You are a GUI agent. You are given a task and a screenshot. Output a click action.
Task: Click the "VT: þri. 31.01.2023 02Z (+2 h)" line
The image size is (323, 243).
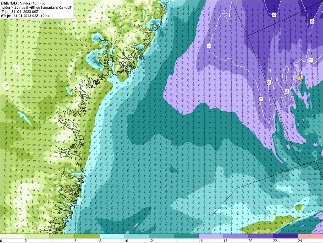(x=25, y=16)
